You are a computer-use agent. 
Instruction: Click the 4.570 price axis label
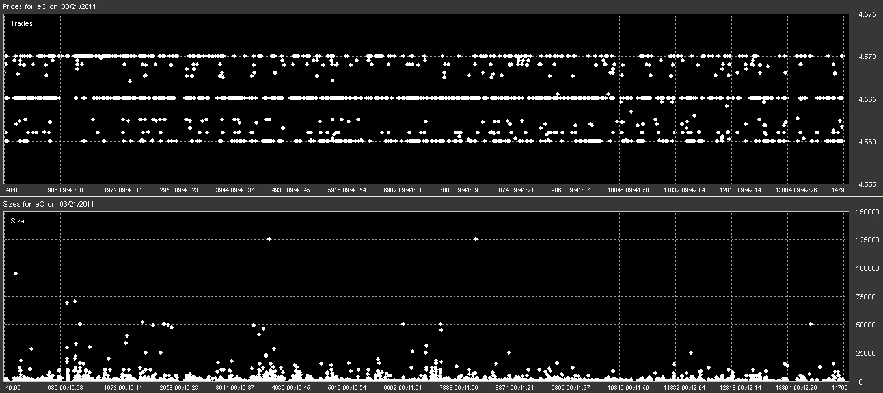(866, 57)
